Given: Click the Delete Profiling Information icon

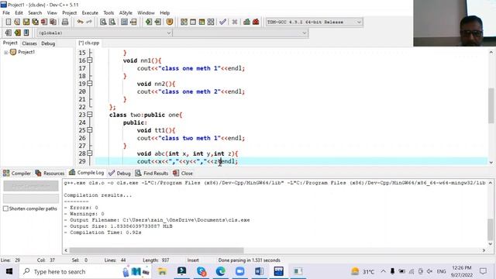Looking at the screenshot, I should (256, 22).
